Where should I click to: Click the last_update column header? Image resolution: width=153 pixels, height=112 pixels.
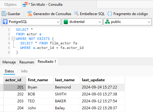click(x=102, y=80)
